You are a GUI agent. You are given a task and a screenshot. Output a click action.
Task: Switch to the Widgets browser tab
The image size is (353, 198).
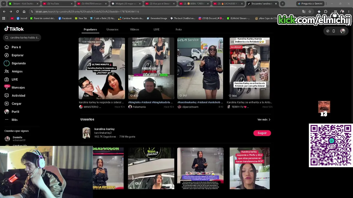click(126, 4)
